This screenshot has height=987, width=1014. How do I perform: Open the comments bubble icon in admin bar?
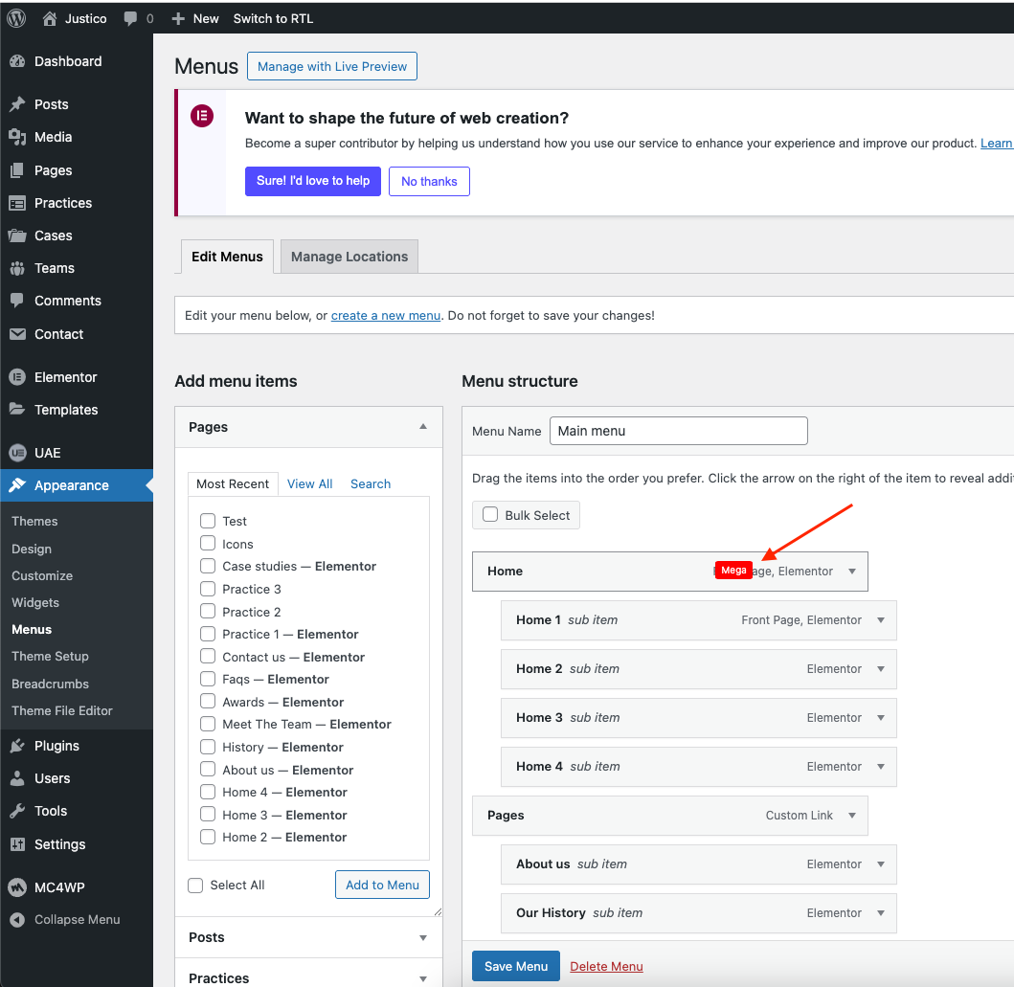point(131,18)
